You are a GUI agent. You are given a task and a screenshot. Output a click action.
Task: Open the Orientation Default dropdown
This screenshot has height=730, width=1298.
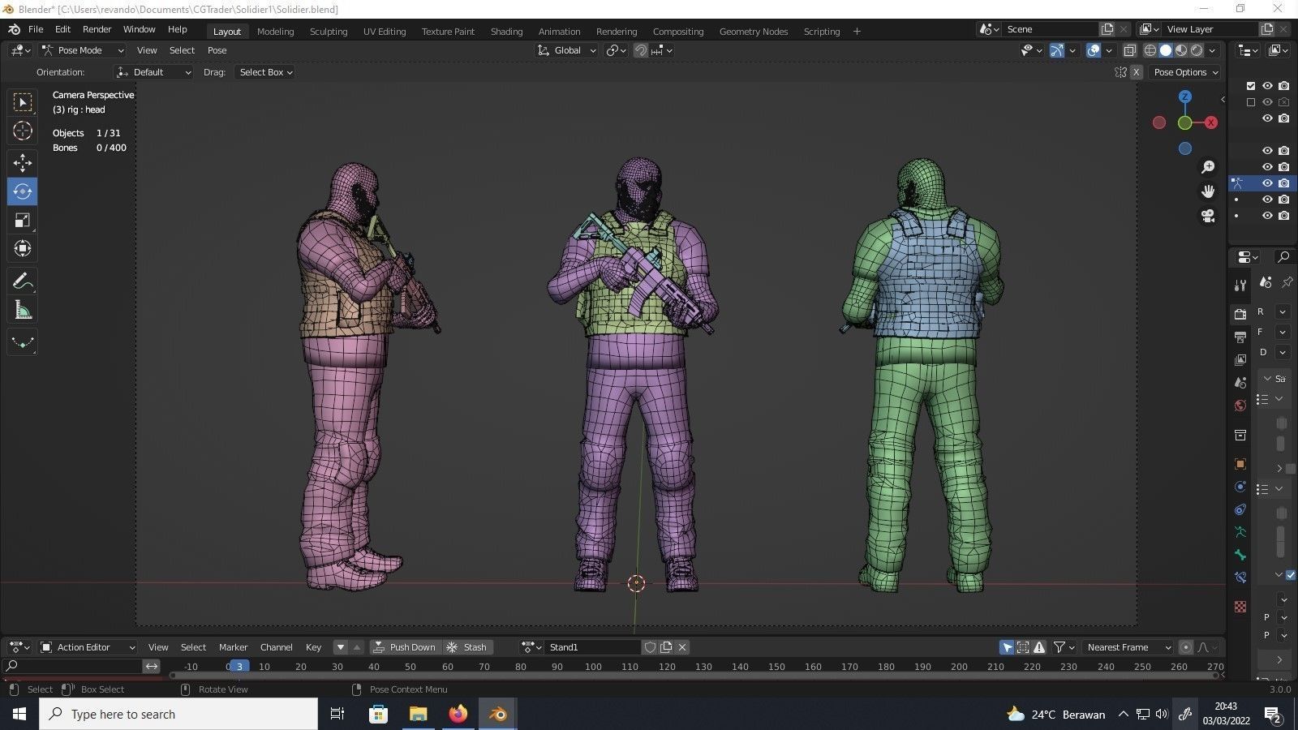point(154,72)
